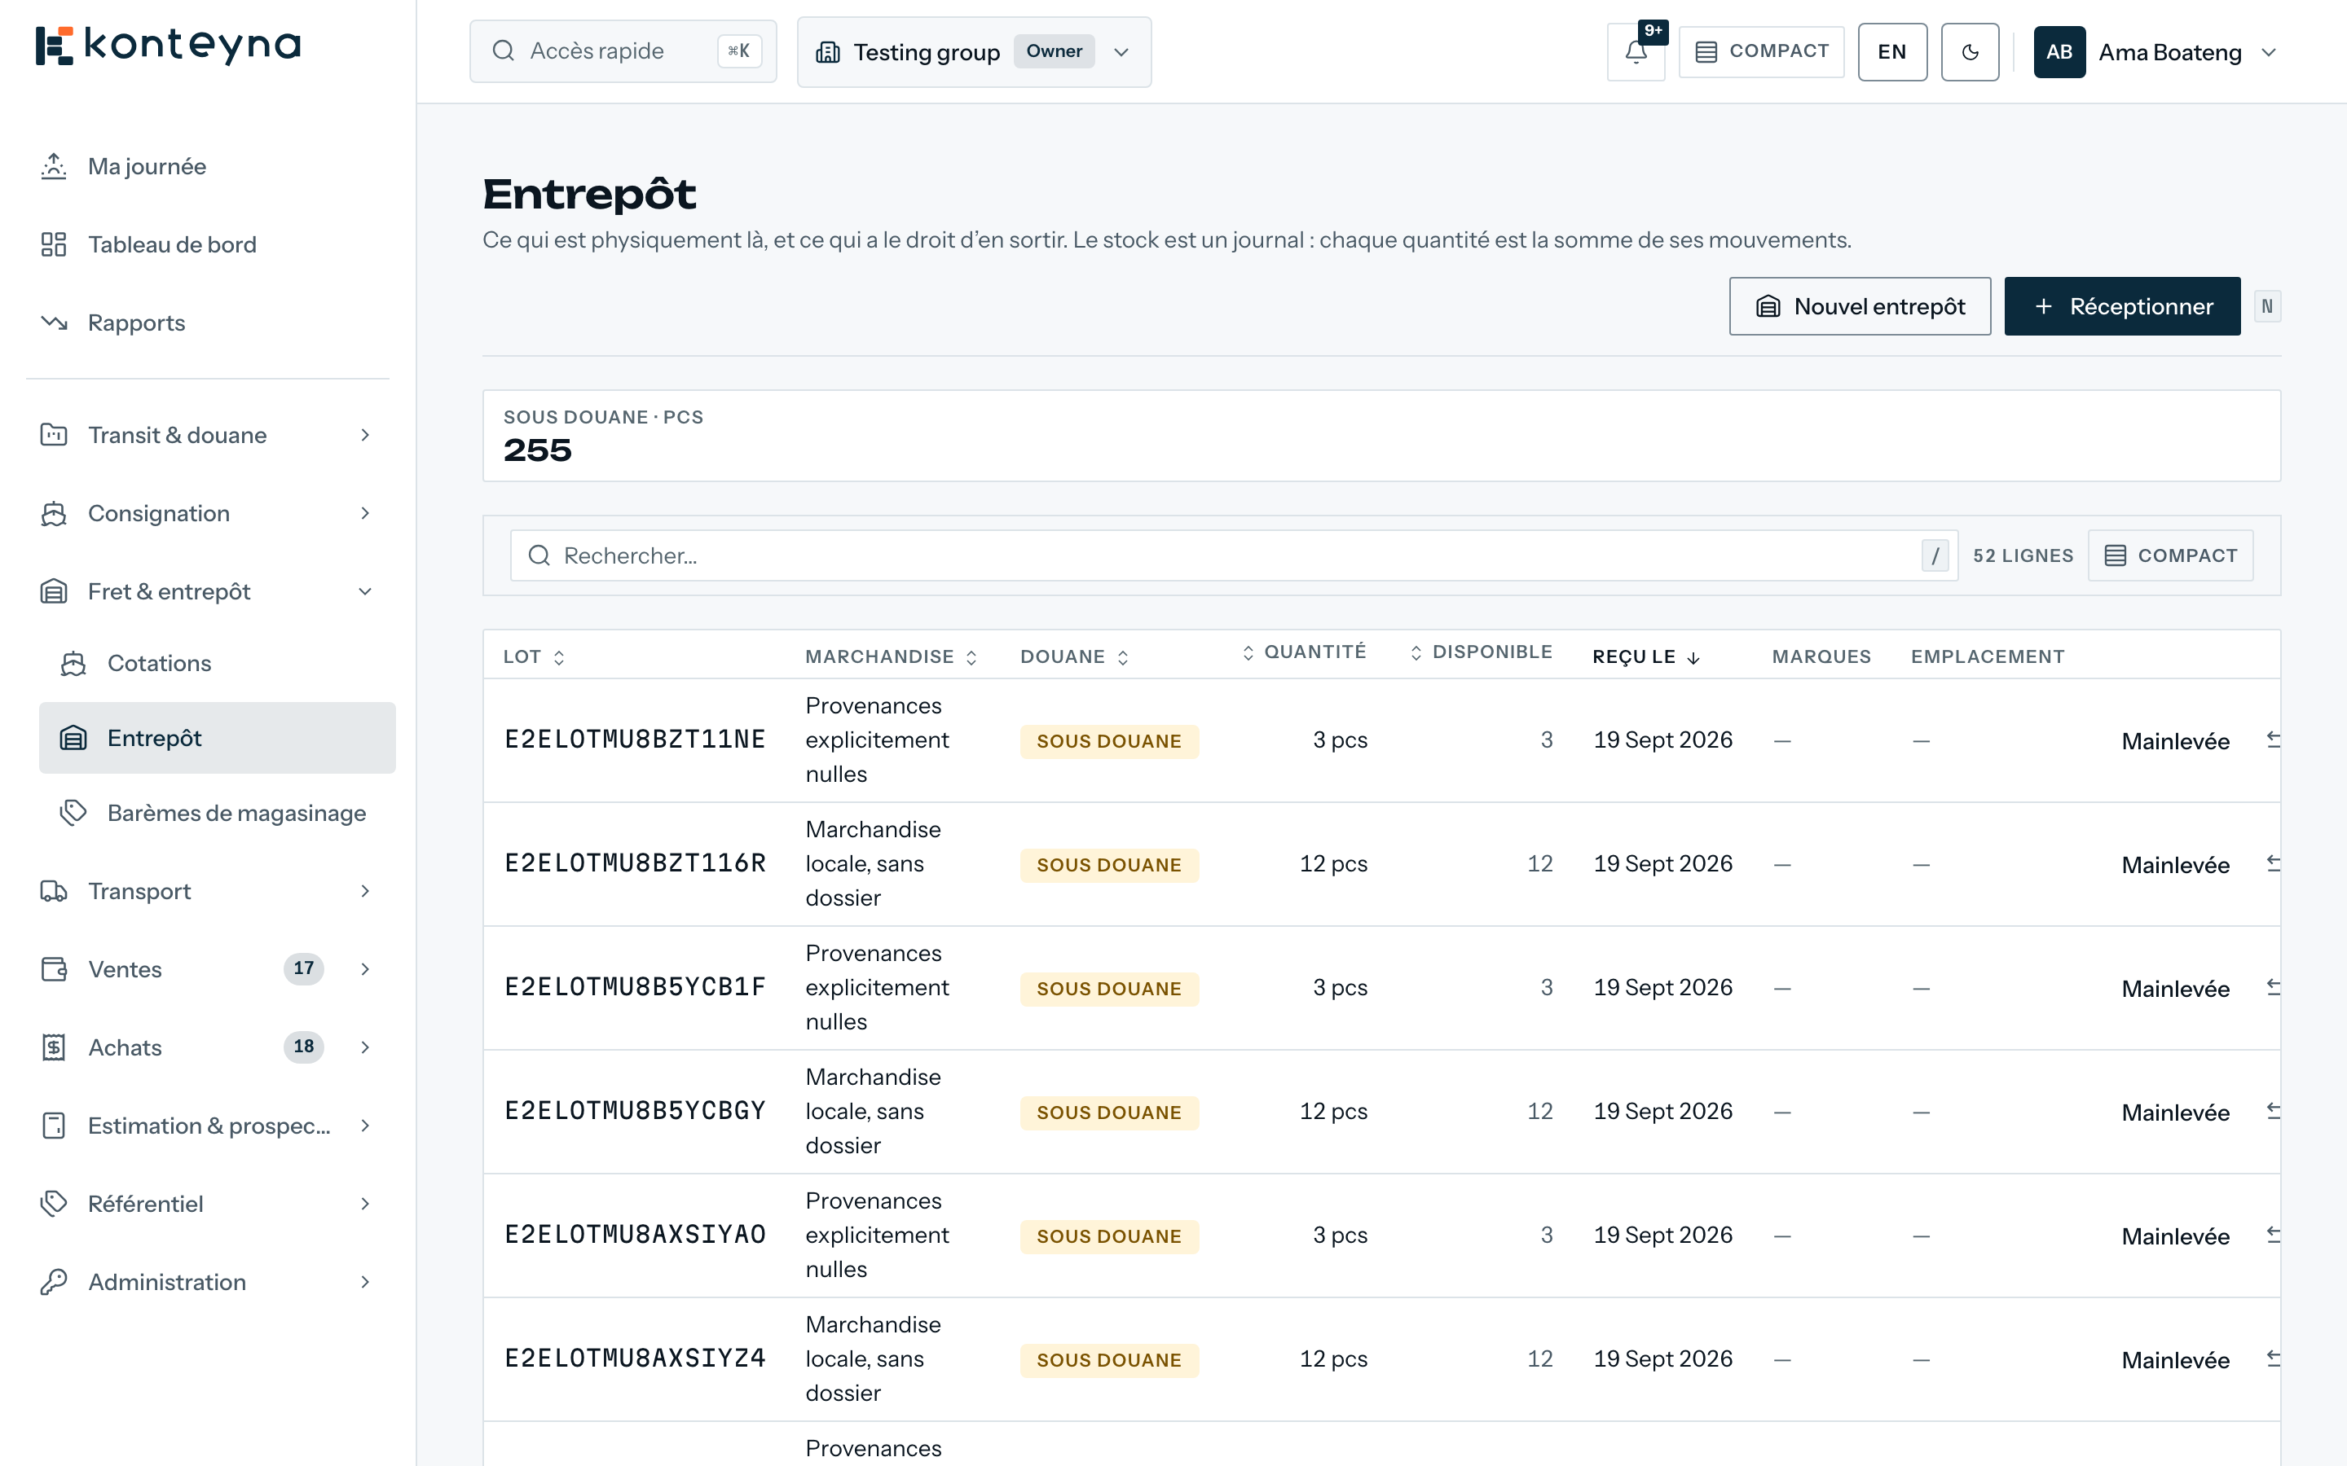Click Mainlevée for lot E2ELOTMU8BZT116R
The height and width of the screenshot is (1466, 2347).
[2175, 865]
